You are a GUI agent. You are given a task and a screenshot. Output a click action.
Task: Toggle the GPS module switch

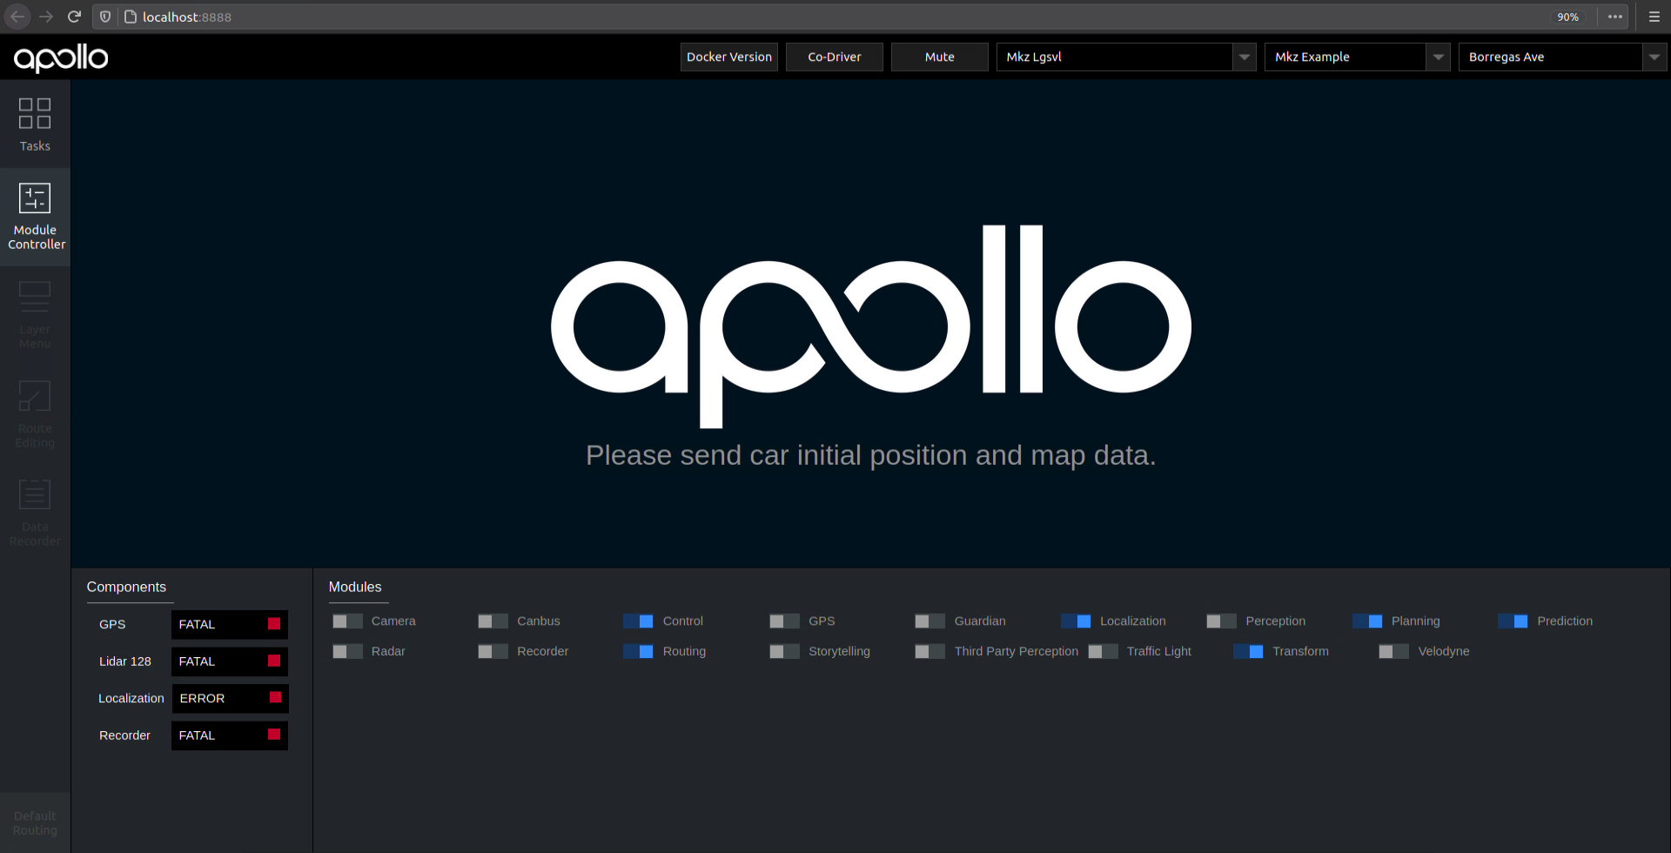(x=784, y=621)
